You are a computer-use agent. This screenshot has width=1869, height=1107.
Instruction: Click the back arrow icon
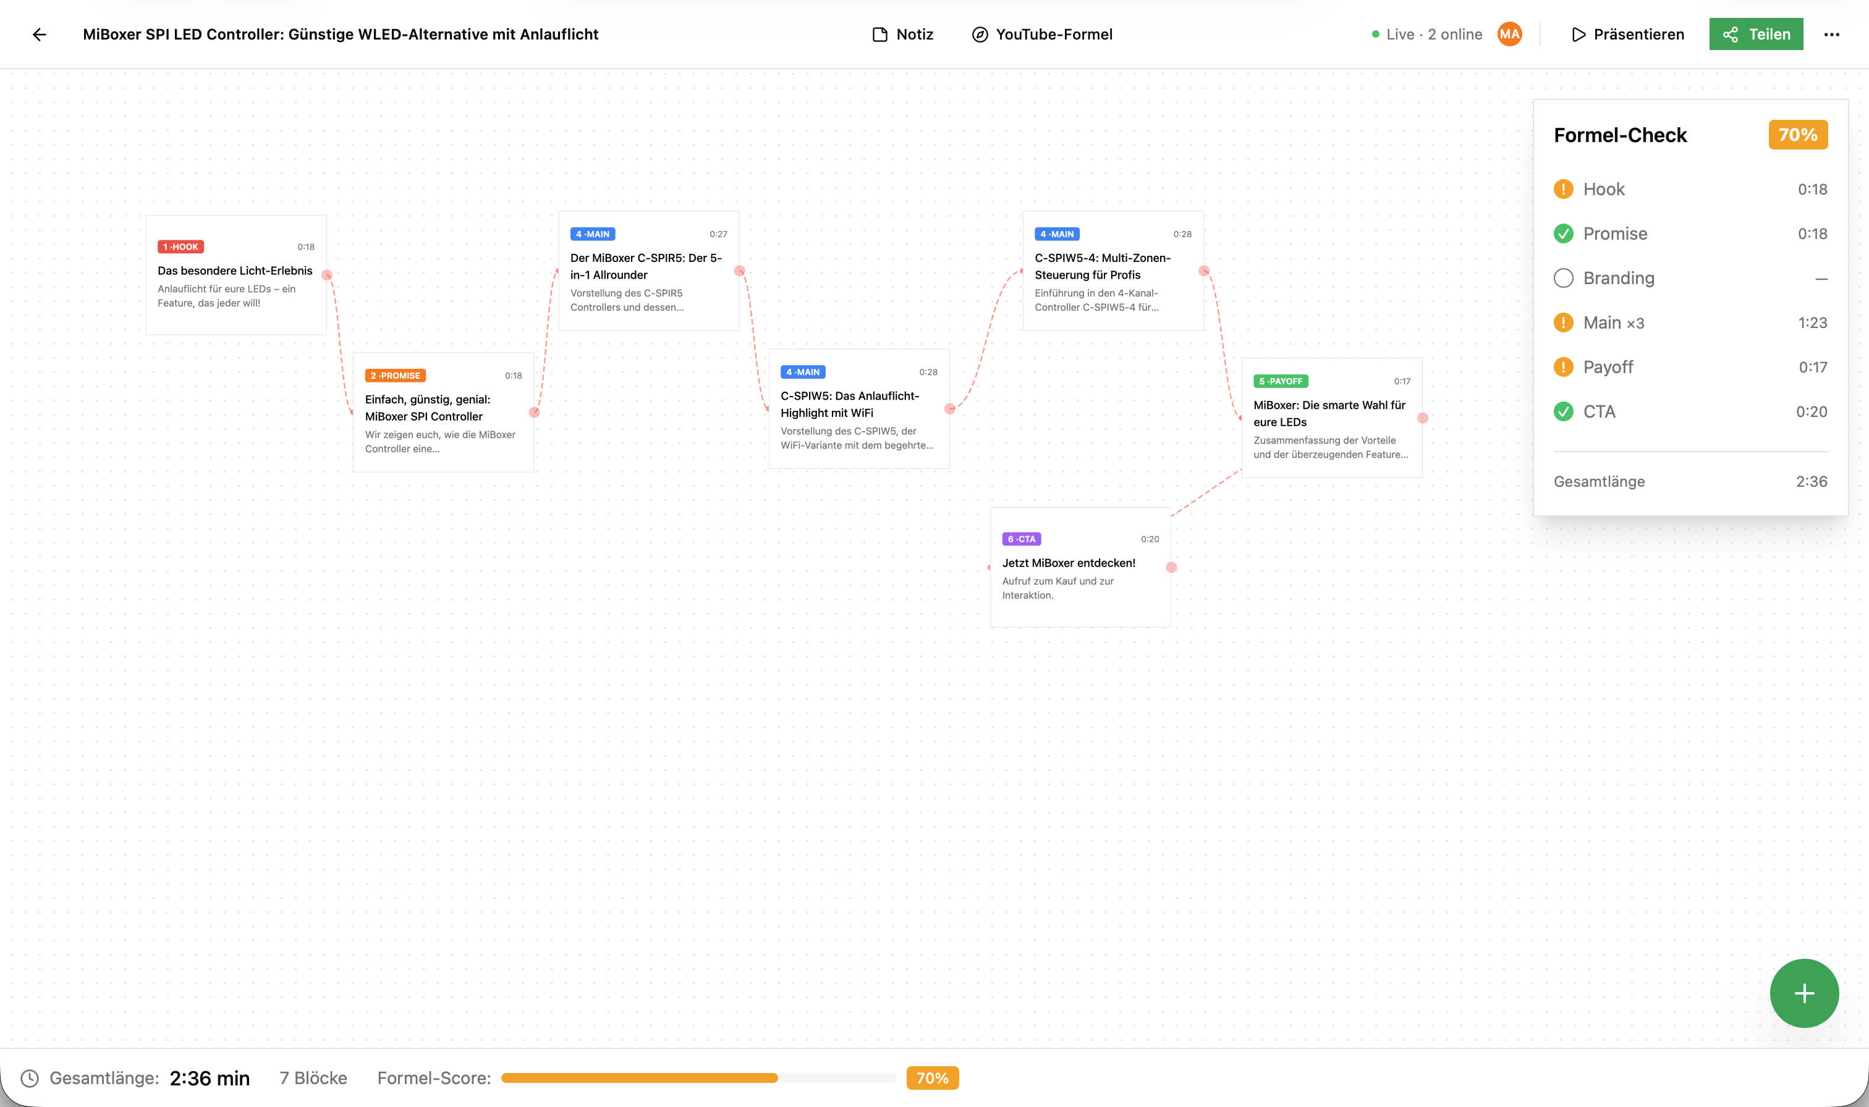click(40, 35)
